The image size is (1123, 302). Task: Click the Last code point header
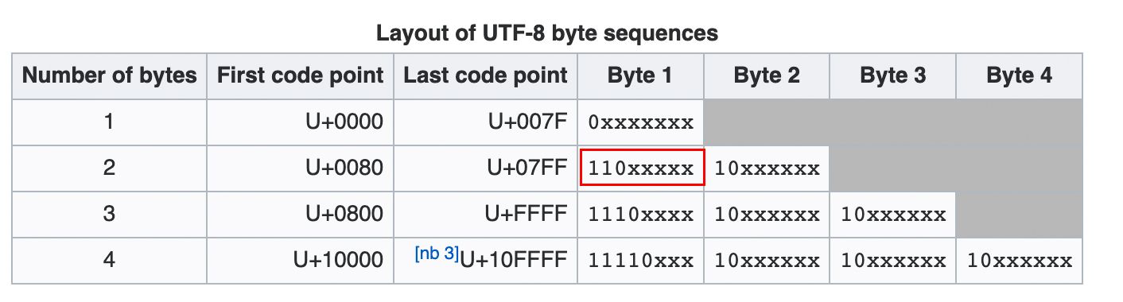486,76
